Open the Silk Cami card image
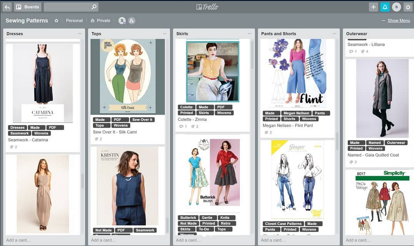The width and height of the screenshot is (414, 246). click(128, 76)
